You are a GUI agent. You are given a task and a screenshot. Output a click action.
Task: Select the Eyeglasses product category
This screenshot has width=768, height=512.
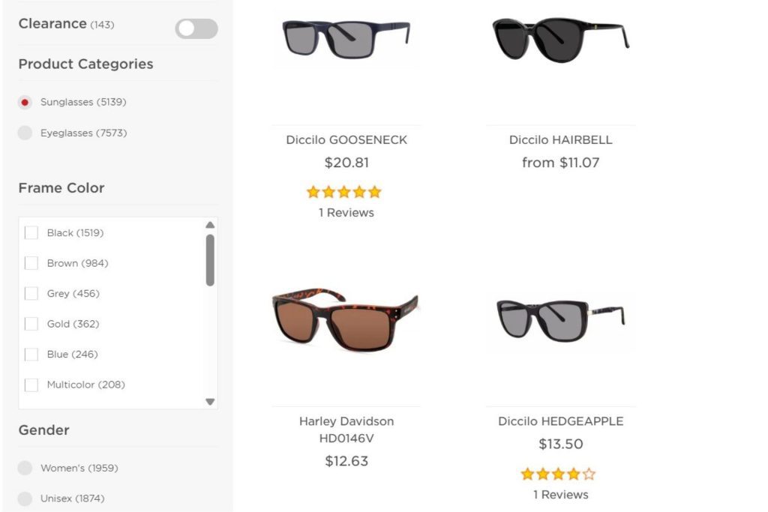[x=23, y=133]
